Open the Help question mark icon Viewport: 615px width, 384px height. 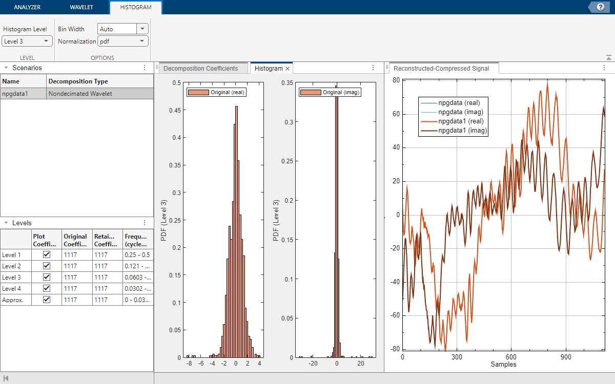[x=601, y=7]
